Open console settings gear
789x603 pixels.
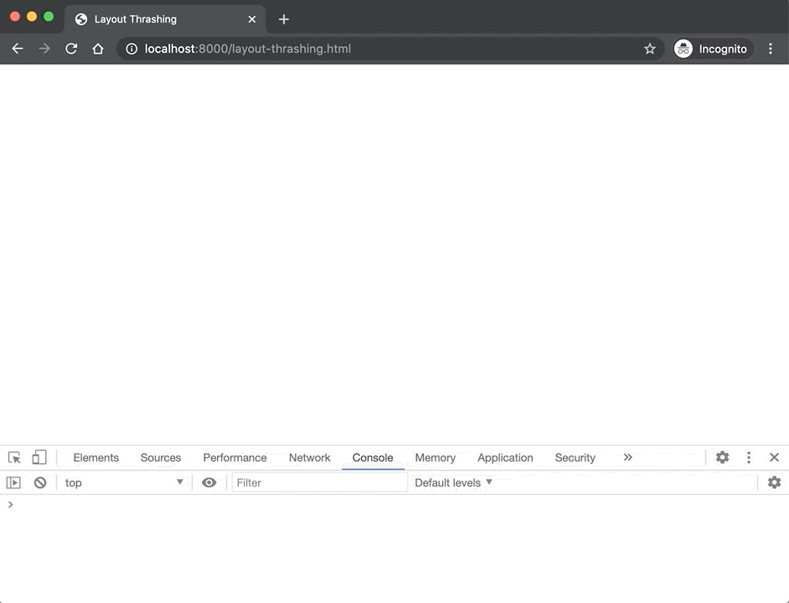point(775,482)
